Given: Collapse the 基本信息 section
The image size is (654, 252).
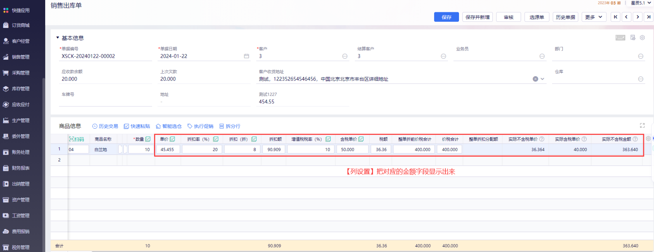Looking at the screenshot, I should point(58,38).
